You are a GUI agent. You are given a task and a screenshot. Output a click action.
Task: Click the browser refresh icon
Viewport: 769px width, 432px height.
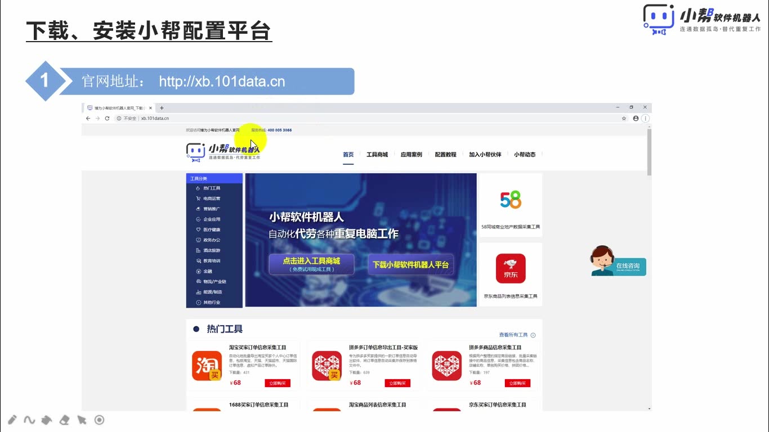click(108, 118)
